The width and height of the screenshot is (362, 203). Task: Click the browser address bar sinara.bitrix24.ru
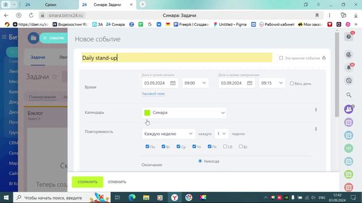[66, 15]
